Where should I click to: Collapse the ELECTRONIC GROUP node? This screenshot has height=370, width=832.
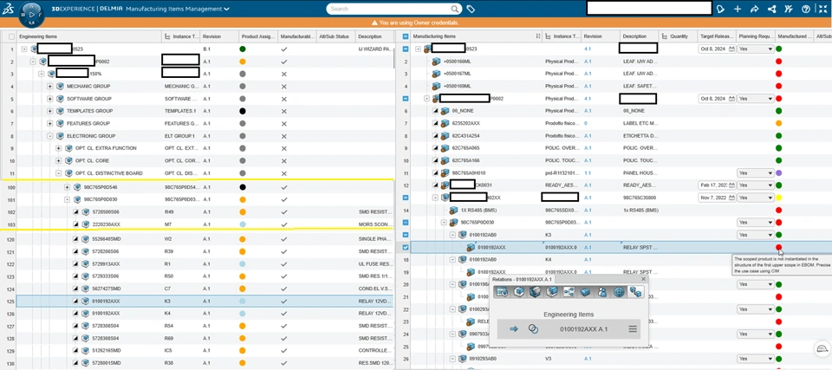coord(50,135)
